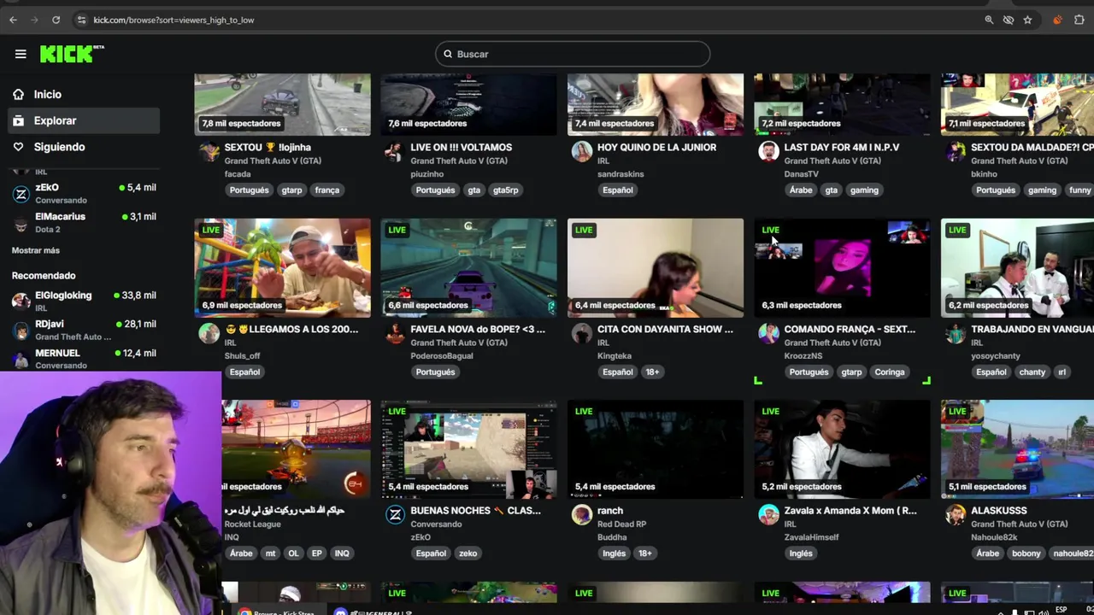Open sandraskins channel avatar
The image size is (1094, 615).
point(582,152)
